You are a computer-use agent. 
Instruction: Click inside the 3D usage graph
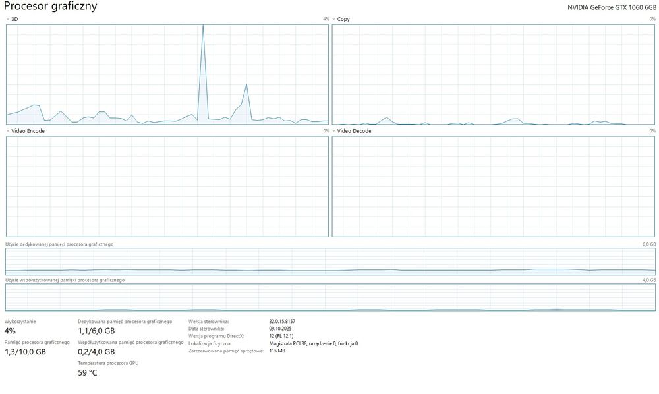coord(167,74)
